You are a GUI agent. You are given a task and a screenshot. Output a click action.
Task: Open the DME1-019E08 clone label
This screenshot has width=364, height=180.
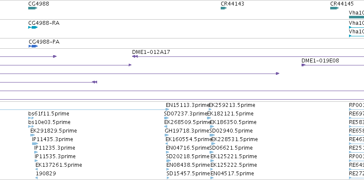pyautogui.click(x=320, y=61)
